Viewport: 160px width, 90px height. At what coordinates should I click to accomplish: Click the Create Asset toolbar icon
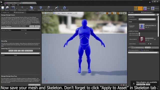31,8
